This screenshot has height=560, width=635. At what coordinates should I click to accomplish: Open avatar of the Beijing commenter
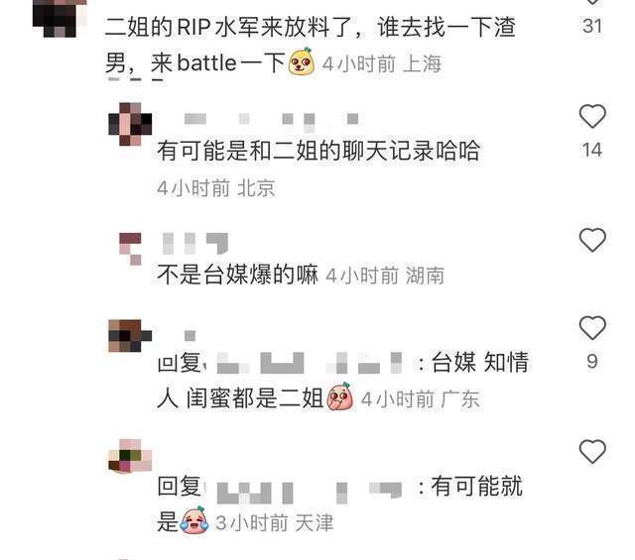[130, 124]
